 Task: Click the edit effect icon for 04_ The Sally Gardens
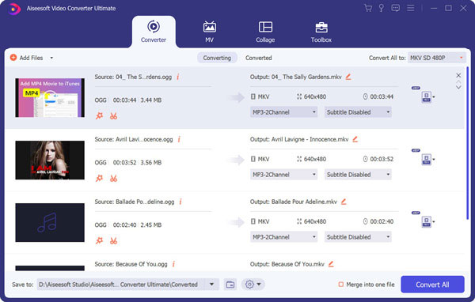99,116
